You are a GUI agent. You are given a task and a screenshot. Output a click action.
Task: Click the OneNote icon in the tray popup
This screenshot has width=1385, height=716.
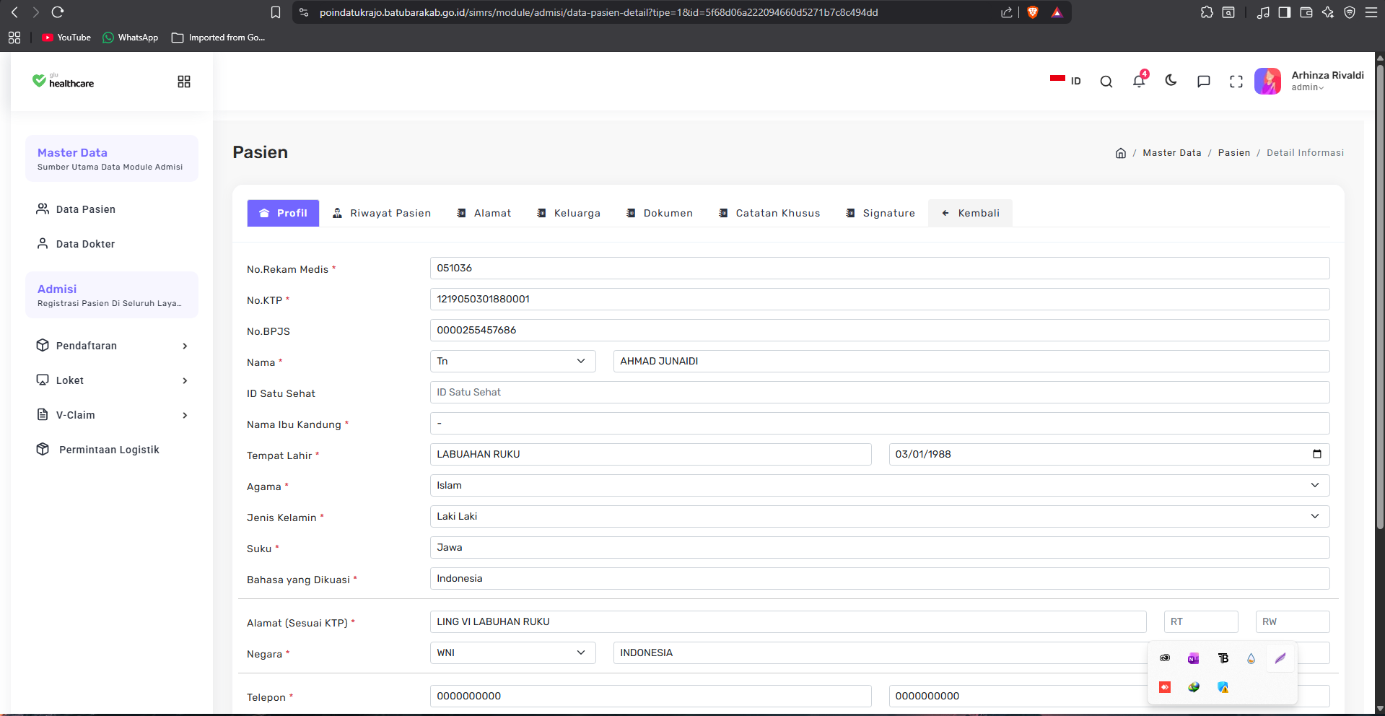(1194, 658)
